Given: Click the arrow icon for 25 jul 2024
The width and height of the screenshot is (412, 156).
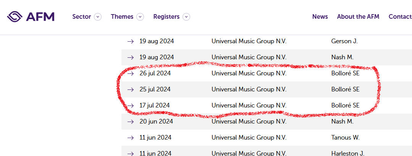Looking at the screenshot, I should pos(131,89).
